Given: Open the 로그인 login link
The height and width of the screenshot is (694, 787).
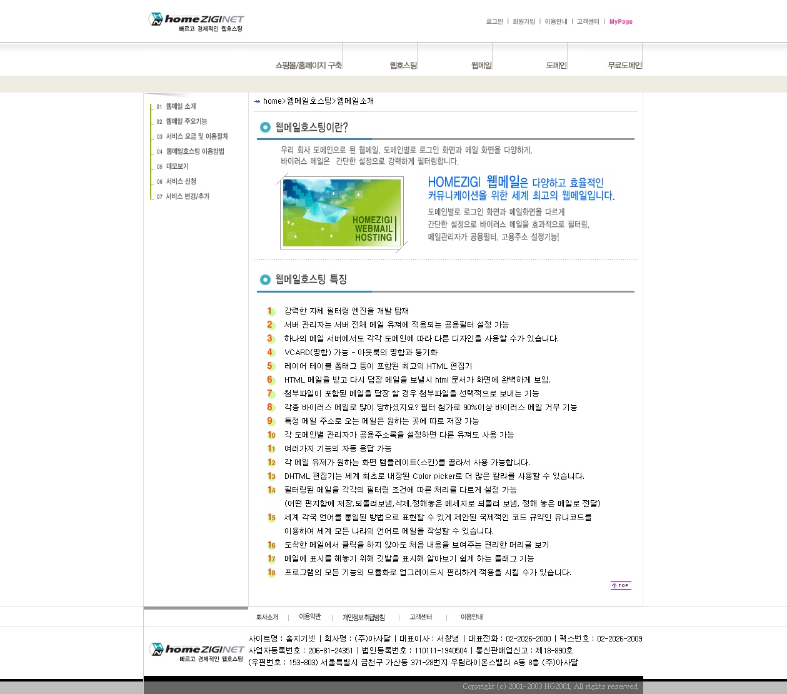Looking at the screenshot, I should tap(494, 22).
